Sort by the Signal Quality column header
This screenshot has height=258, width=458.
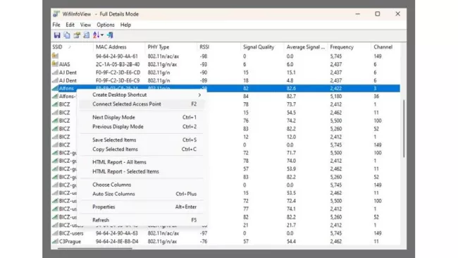click(x=263, y=47)
